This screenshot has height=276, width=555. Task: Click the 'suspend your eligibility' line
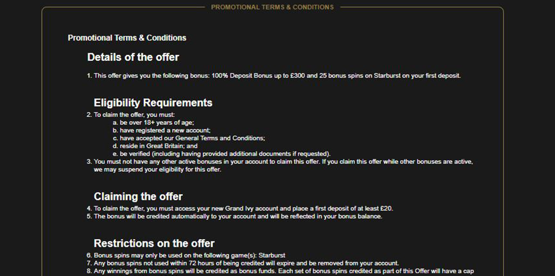point(158,170)
